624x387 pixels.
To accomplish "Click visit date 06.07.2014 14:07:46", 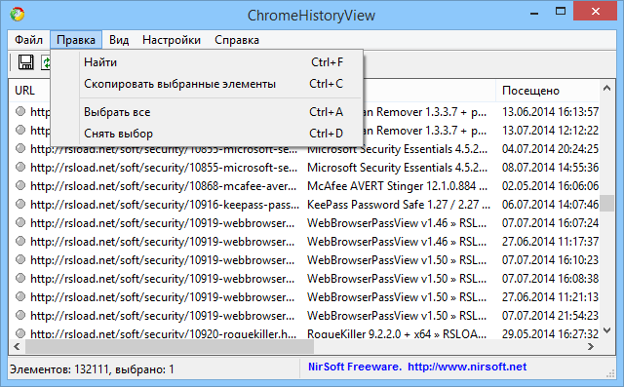I will 550,205.
